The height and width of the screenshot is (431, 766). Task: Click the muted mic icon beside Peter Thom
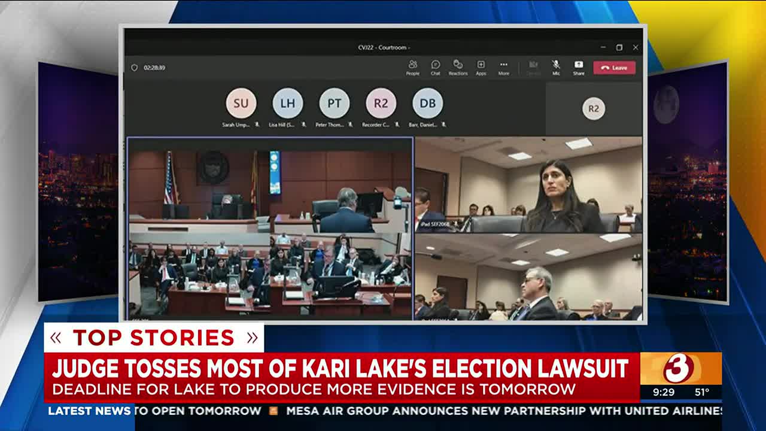coord(350,125)
